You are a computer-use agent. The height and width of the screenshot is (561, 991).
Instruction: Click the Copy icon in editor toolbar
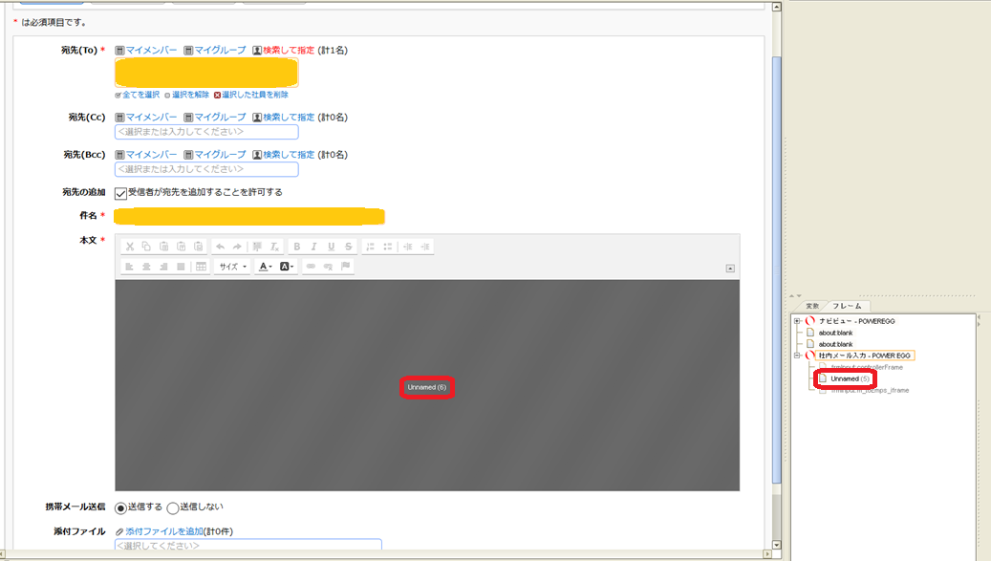pyautogui.click(x=146, y=247)
